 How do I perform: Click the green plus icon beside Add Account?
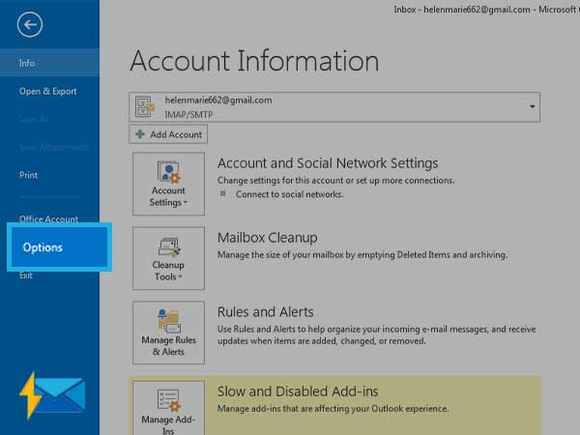tap(140, 134)
